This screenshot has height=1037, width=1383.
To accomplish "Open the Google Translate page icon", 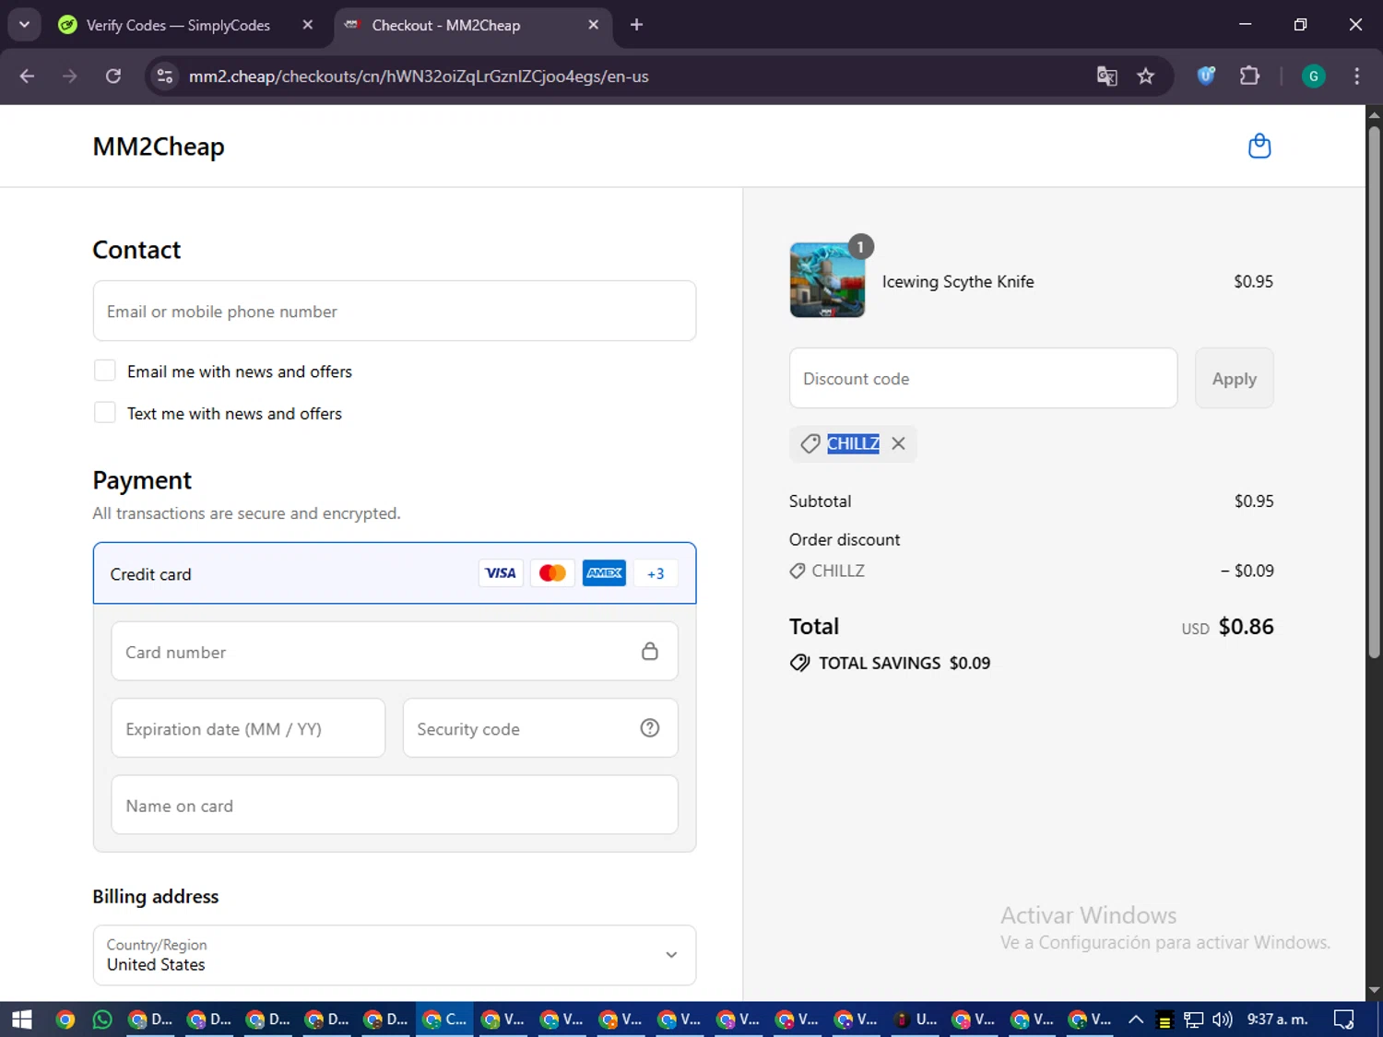I will point(1106,77).
